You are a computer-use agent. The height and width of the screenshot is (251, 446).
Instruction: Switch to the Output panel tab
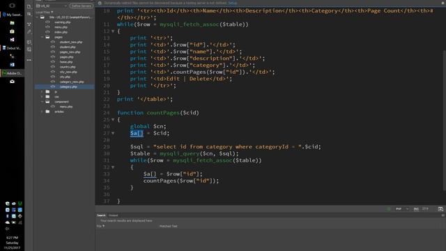point(113,215)
